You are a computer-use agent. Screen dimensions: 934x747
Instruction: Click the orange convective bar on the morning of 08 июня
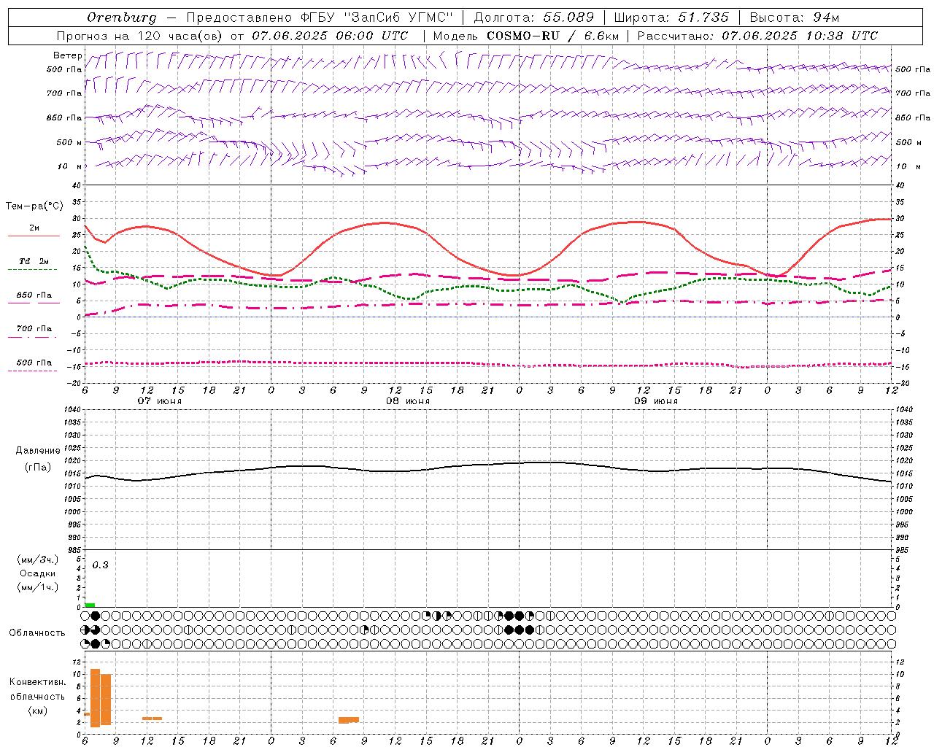pyautogui.click(x=349, y=720)
